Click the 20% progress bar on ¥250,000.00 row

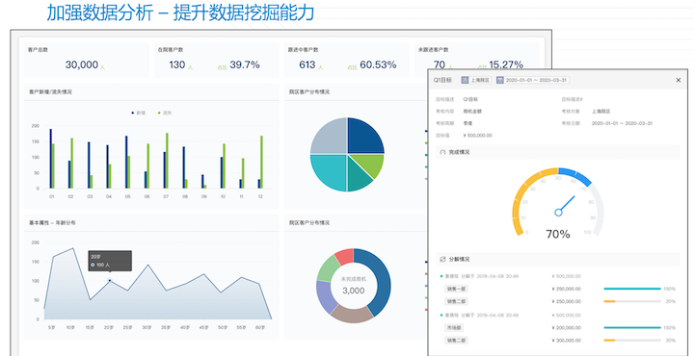(x=632, y=301)
